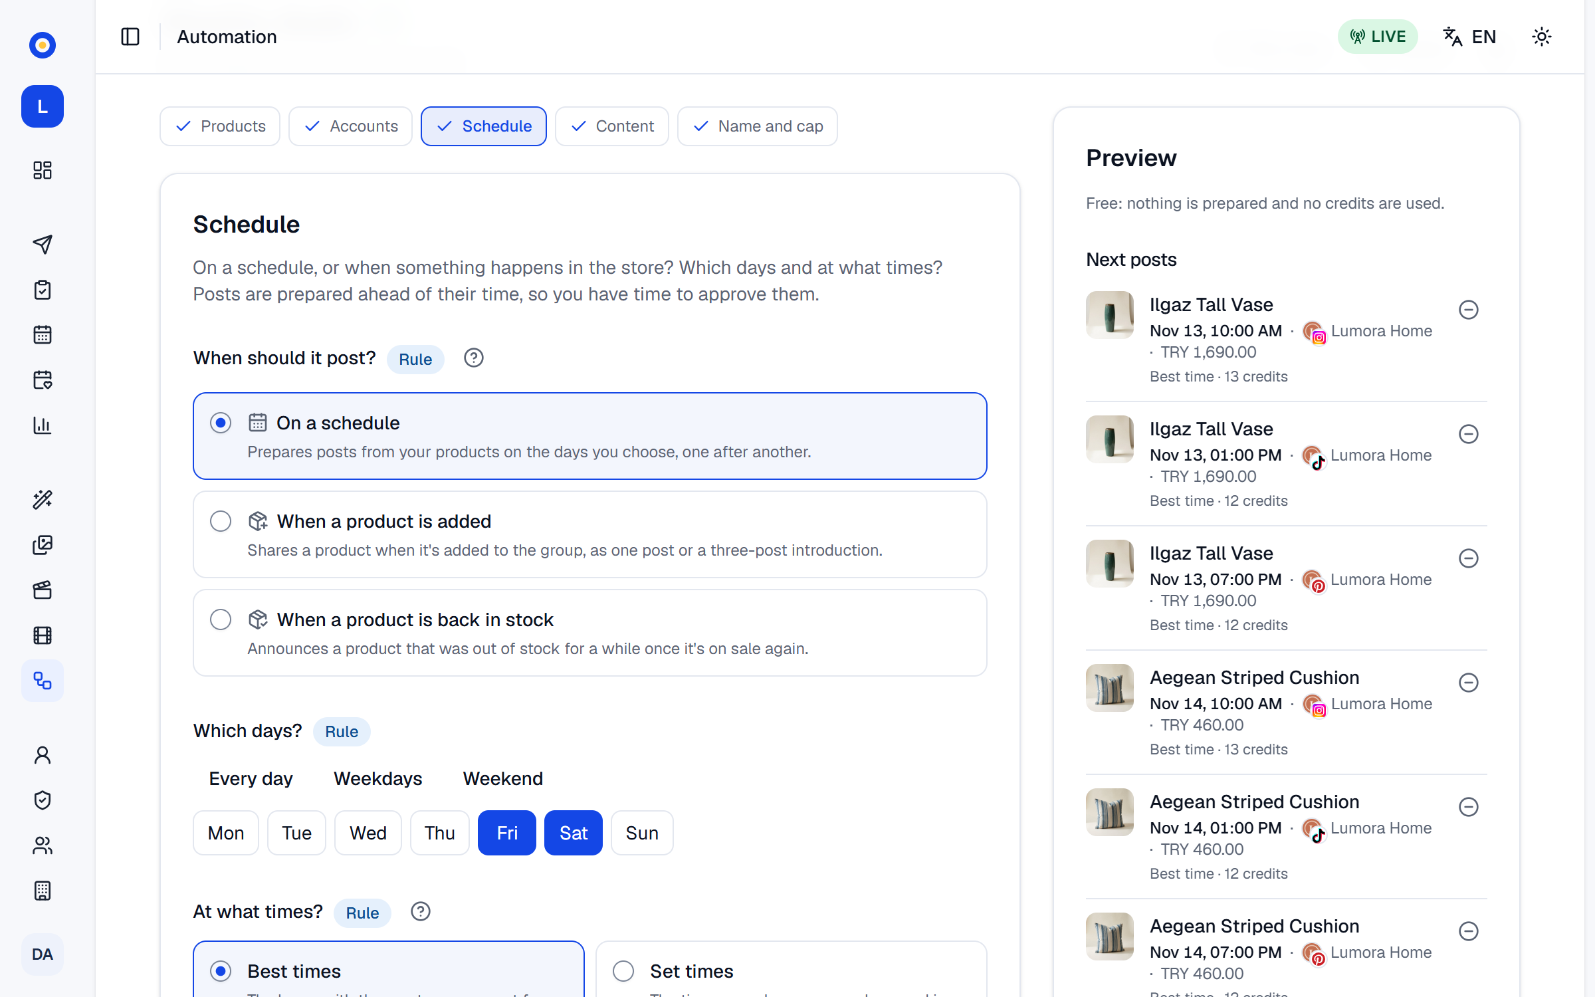Open the team members icon in sidebar
1595x997 pixels.
[x=43, y=845]
